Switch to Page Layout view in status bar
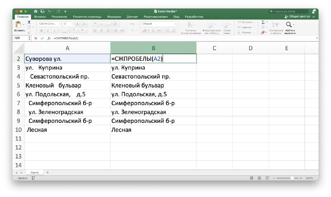The width and height of the screenshot is (331, 197). pos(259,178)
